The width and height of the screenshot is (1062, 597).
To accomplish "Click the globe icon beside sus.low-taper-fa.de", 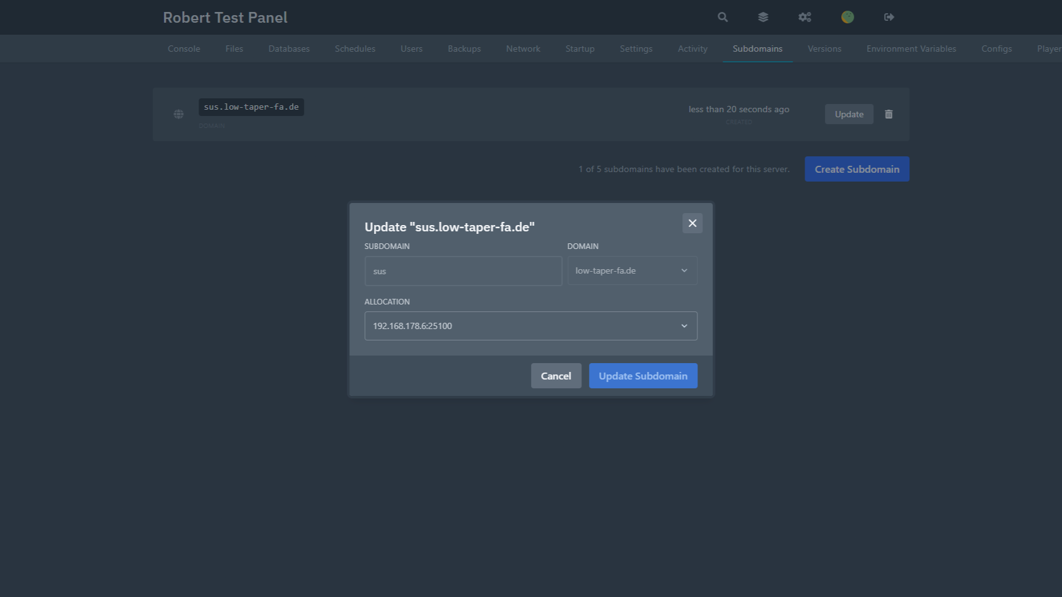I will (178, 114).
